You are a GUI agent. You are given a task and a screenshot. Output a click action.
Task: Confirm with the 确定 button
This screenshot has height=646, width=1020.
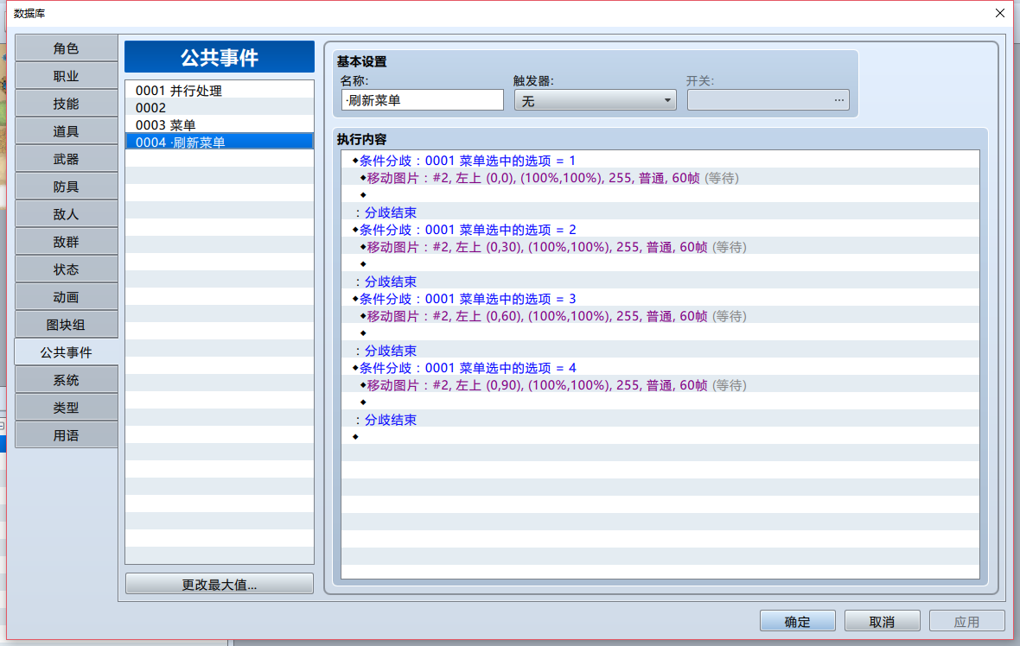(797, 621)
